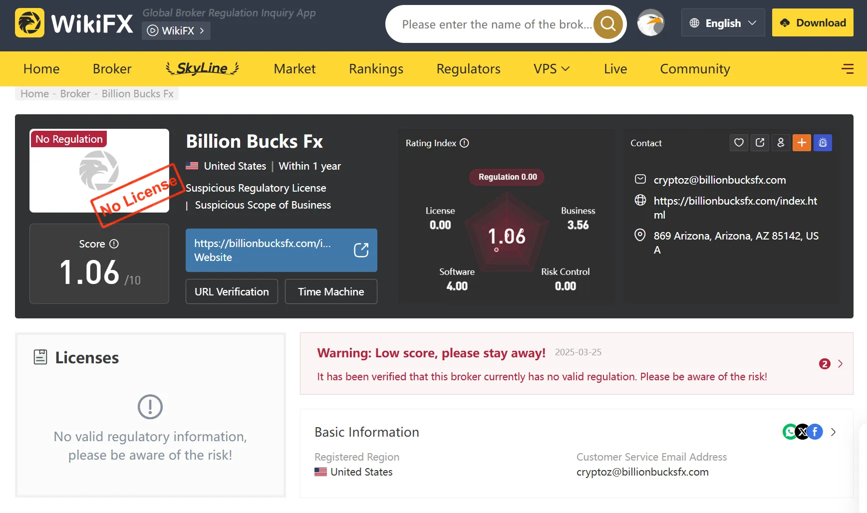This screenshot has height=513, width=867.
Task: Click the search magnifier button
Action: pyautogui.click(x=608, y=23)
